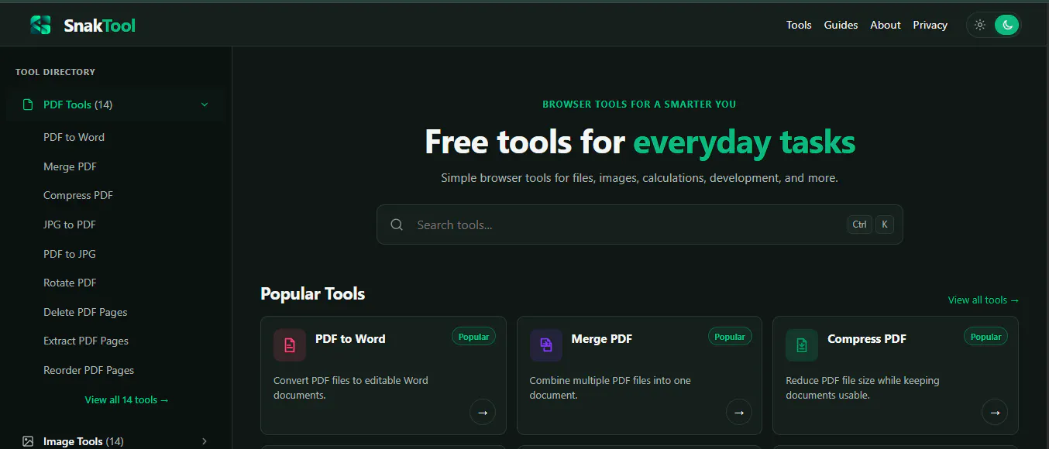Collapse the PDF Tools section chevron
The width and height of the screenshot is (1049, 449).
point(205,105)
